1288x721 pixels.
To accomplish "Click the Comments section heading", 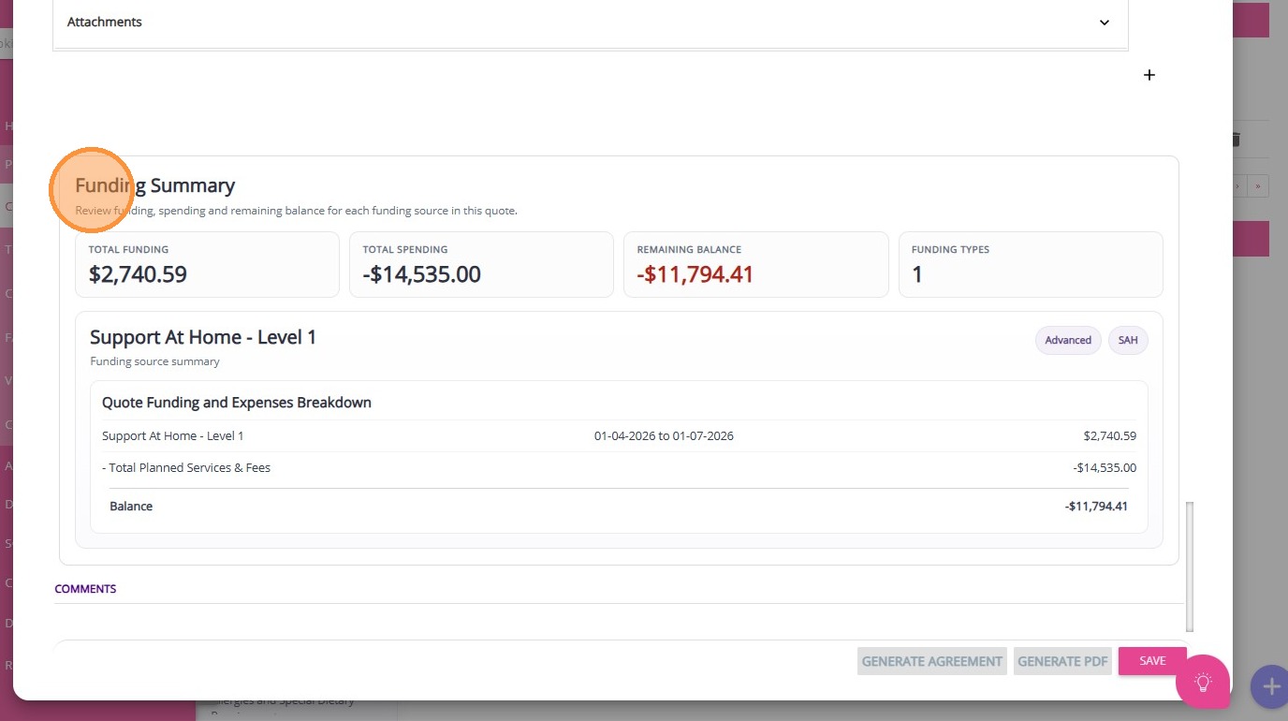I will 85,589.
